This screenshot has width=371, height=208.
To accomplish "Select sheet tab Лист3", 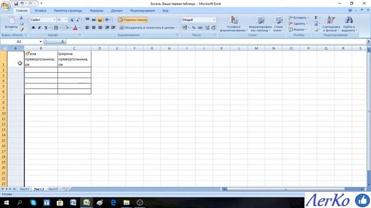I will coord(53,189).
